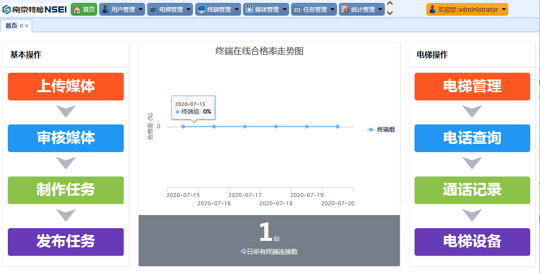The width and height of the screenshot is (540, 274).
Task: Close the 首页 tab
Action: click(27, 26)
